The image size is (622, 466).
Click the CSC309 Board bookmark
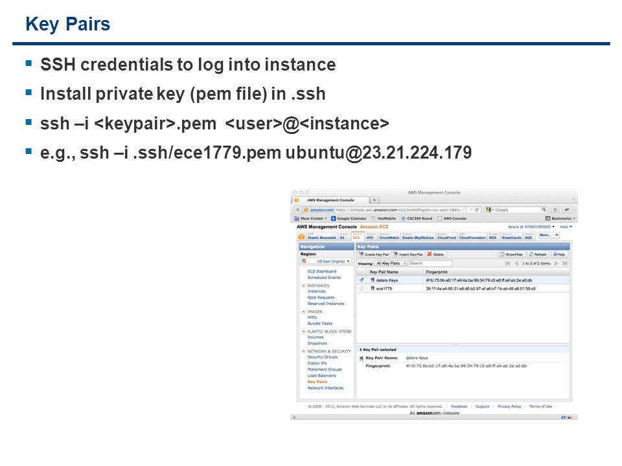click(417, 218)
